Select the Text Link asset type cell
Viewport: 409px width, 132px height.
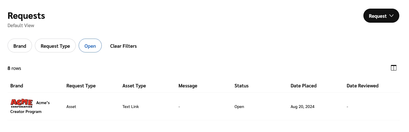[131, 106]
